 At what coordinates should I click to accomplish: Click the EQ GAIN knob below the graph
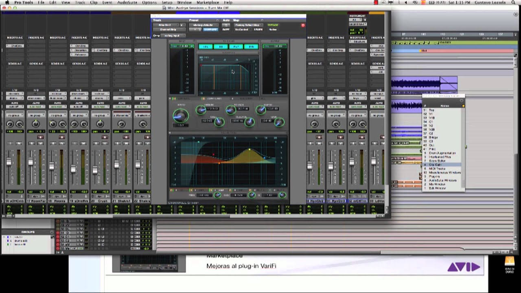coord(252,195)
